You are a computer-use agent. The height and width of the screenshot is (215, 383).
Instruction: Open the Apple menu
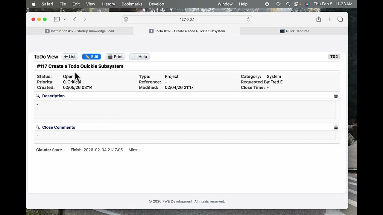[34, 4]
